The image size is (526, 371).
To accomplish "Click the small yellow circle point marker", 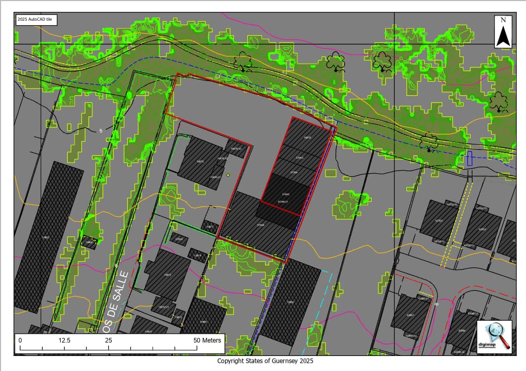I will pos(228,175).
